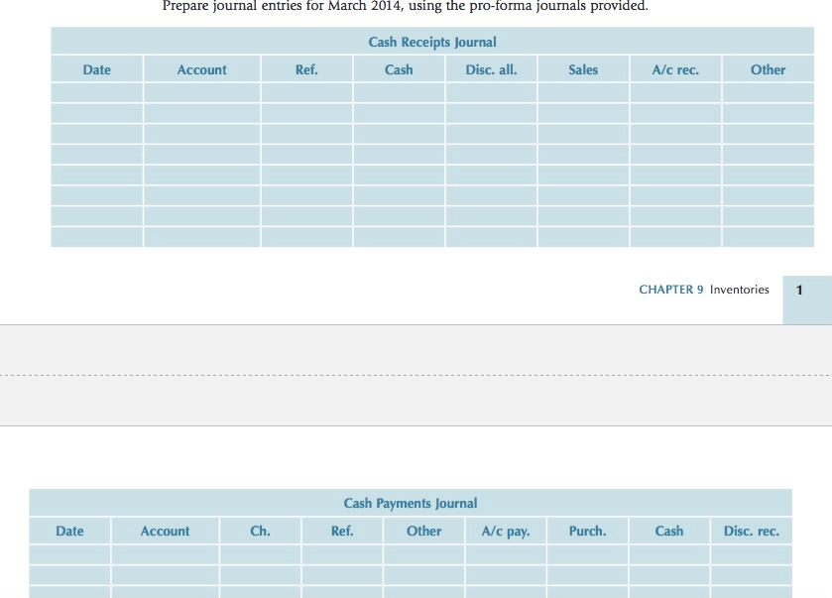Select the Ref. column header in receipts journal

tap(307, 69)
